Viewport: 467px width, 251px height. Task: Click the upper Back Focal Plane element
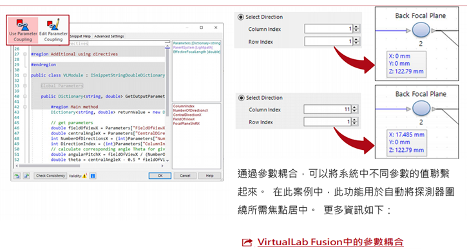pos(421,30)
